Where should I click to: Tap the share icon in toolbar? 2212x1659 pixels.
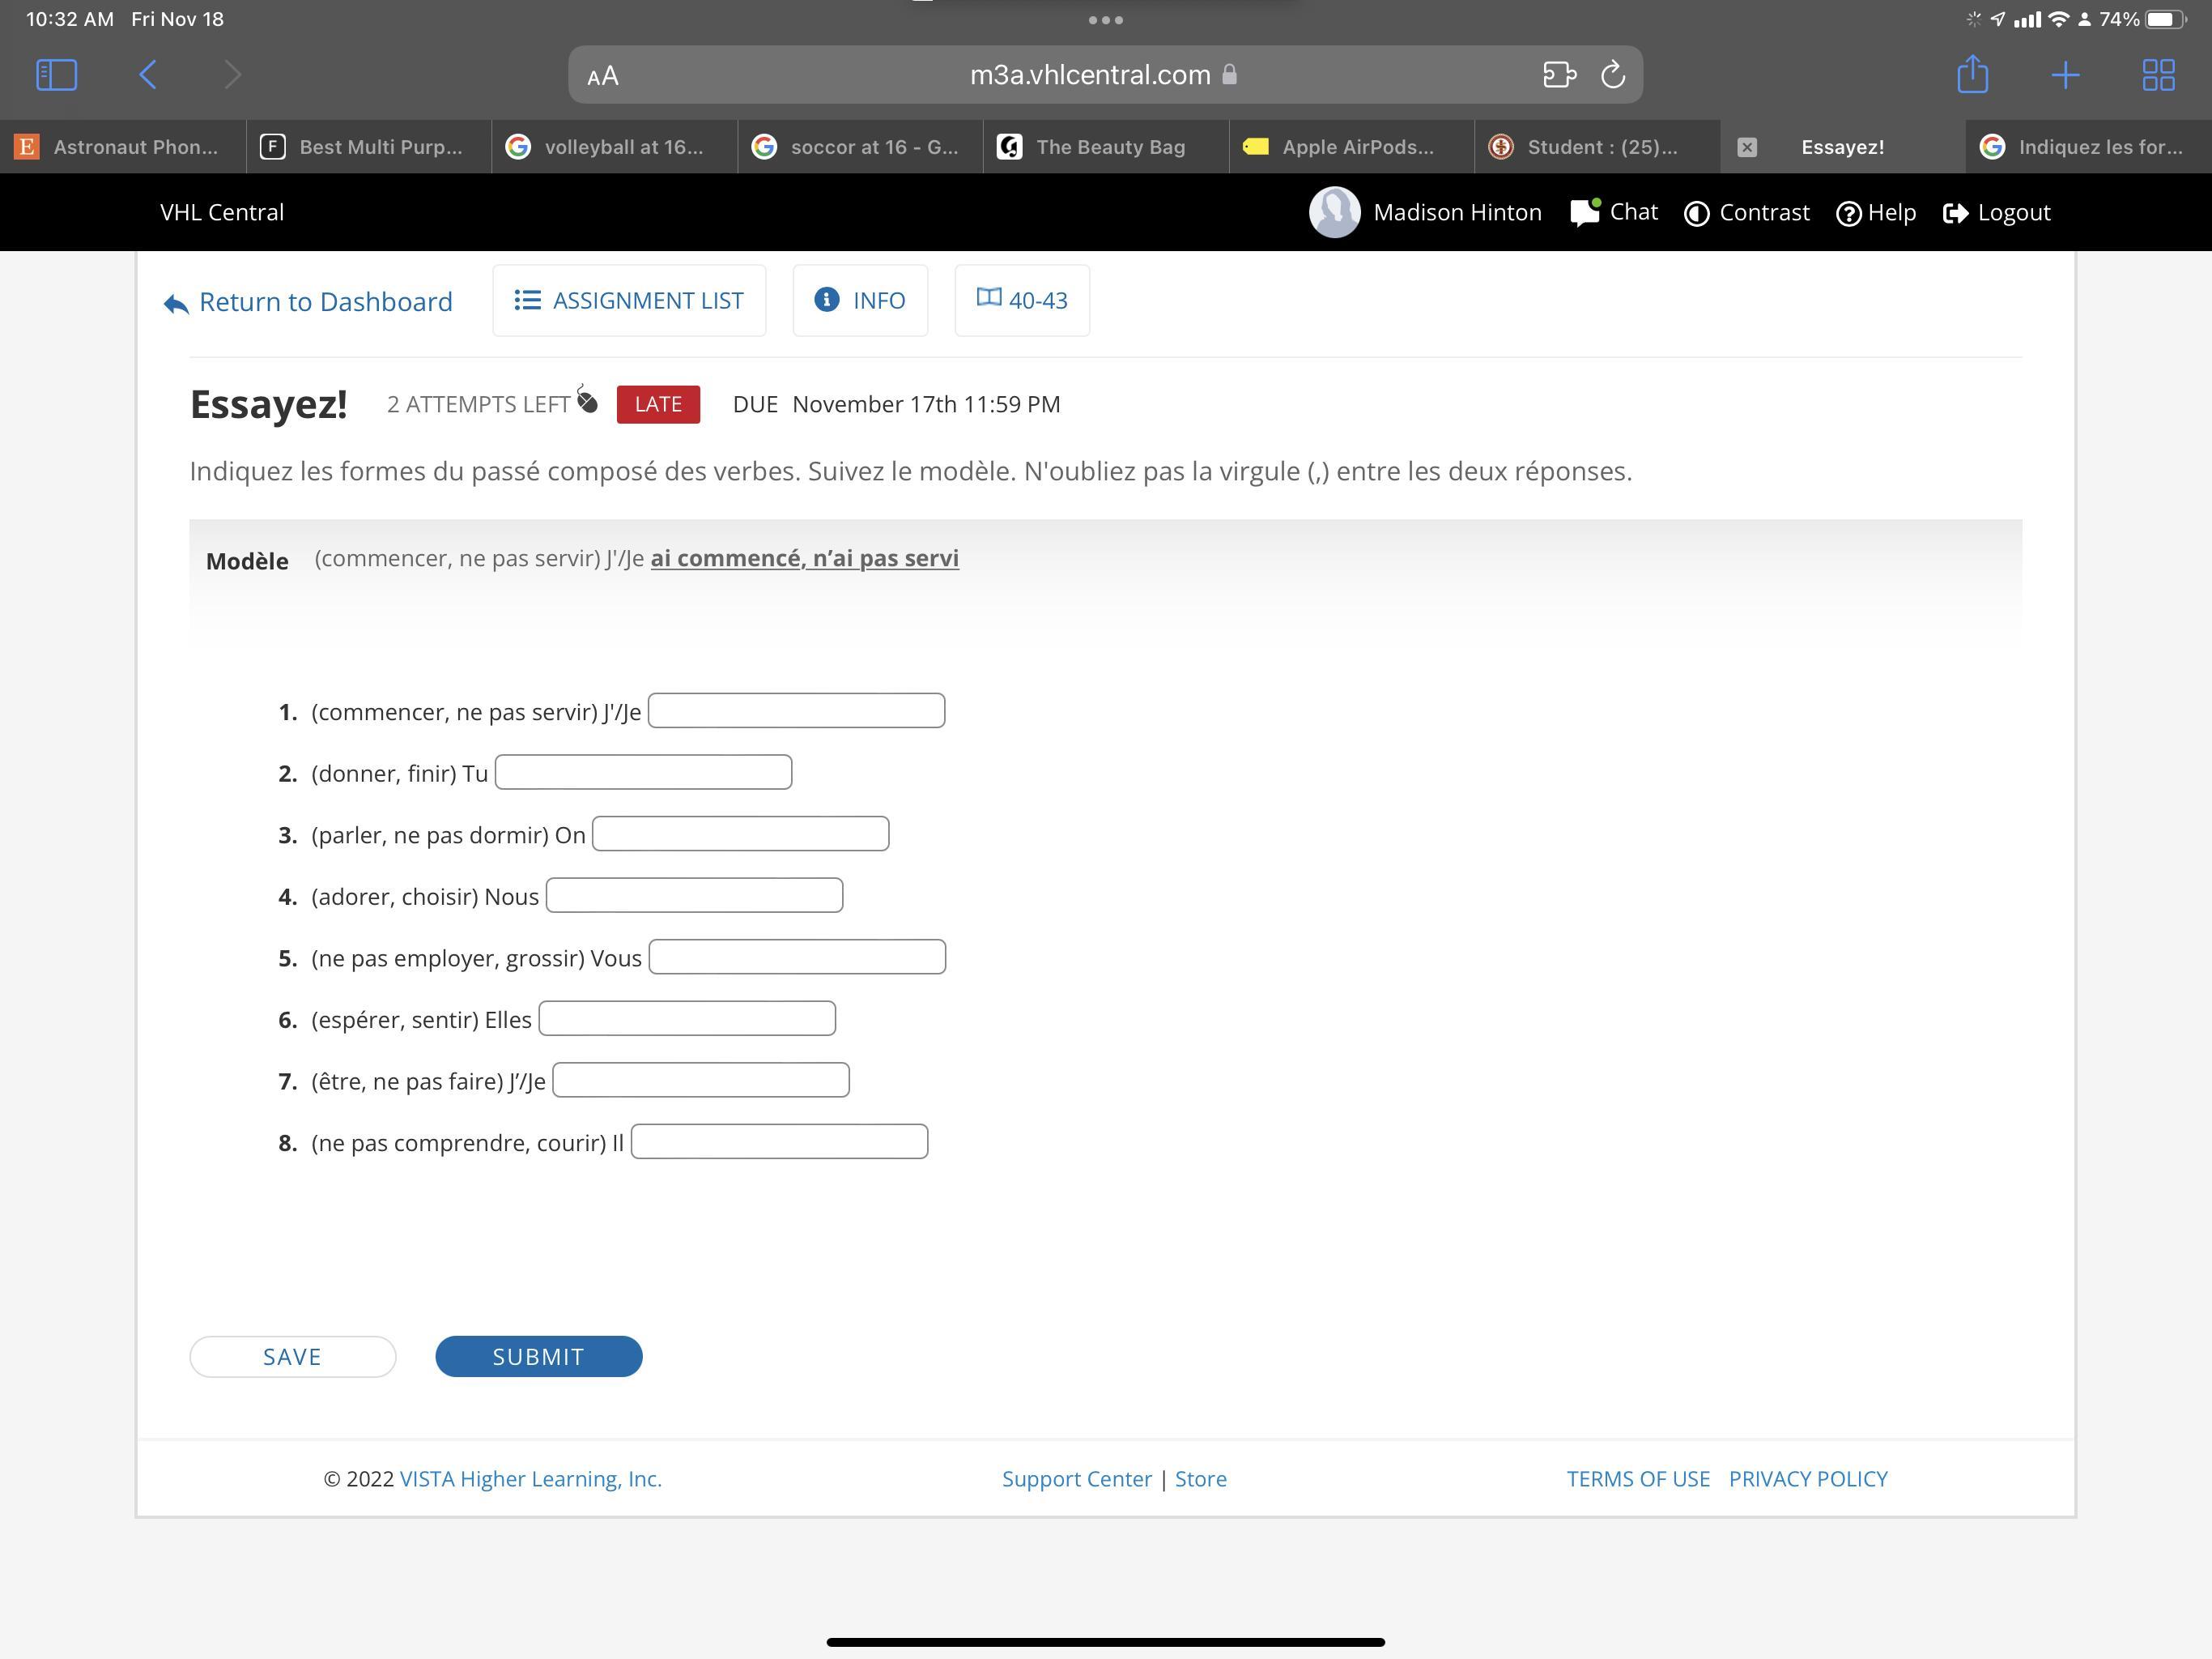click(1972, 75)
